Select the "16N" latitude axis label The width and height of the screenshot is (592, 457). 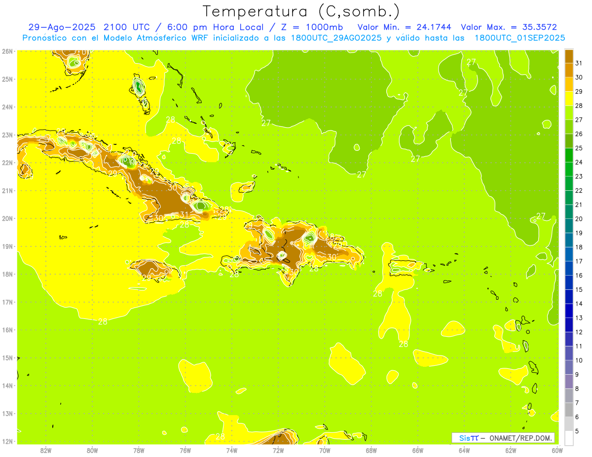pos(7,330)
